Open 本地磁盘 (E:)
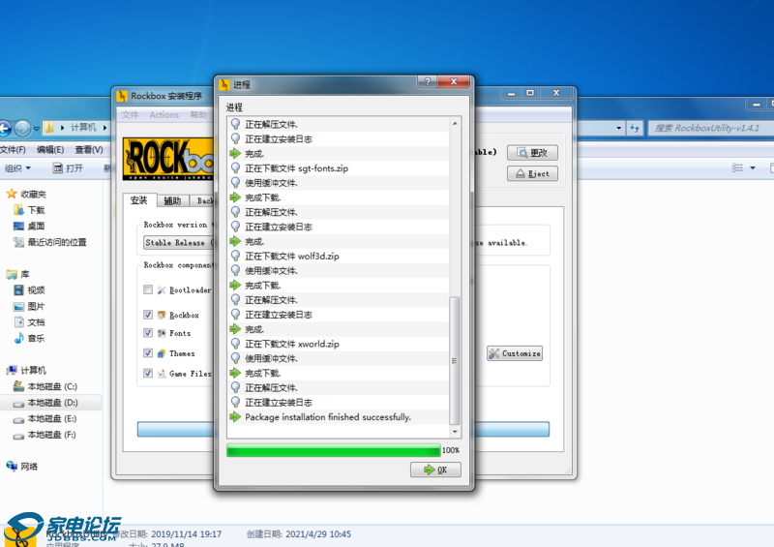 click(52, 418)
